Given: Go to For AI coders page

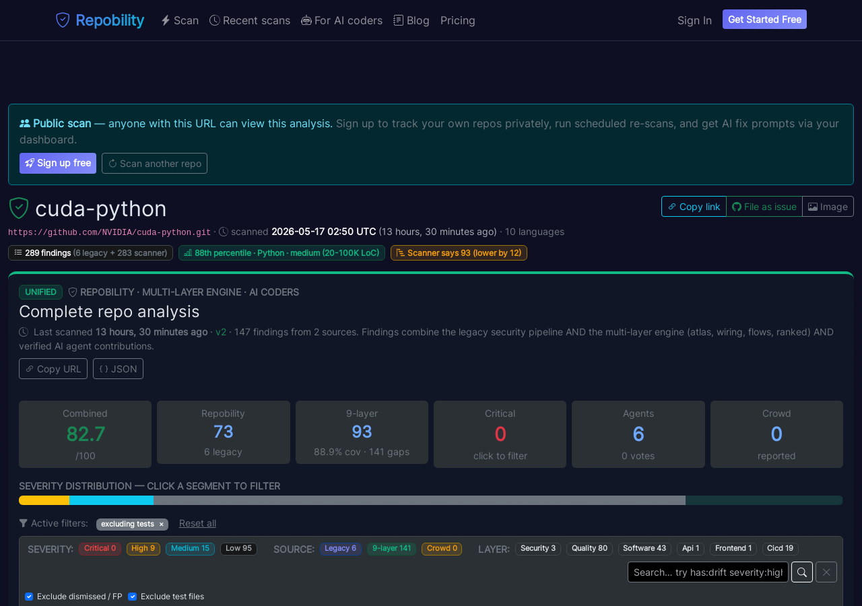Looking at the screenshot, I should [x=341, y=20].
